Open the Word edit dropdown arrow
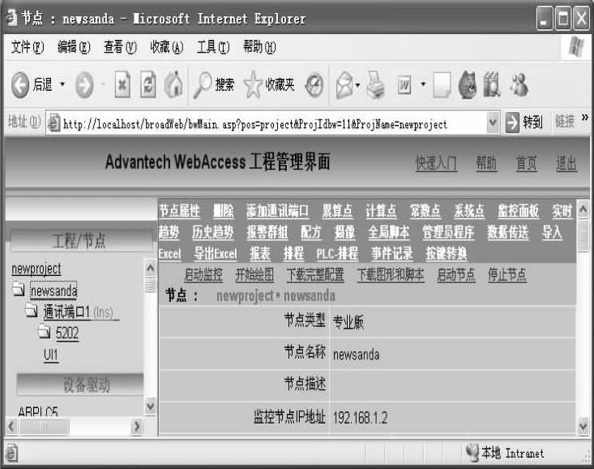This screenshot has height=469, width=594. pos(423,84)
